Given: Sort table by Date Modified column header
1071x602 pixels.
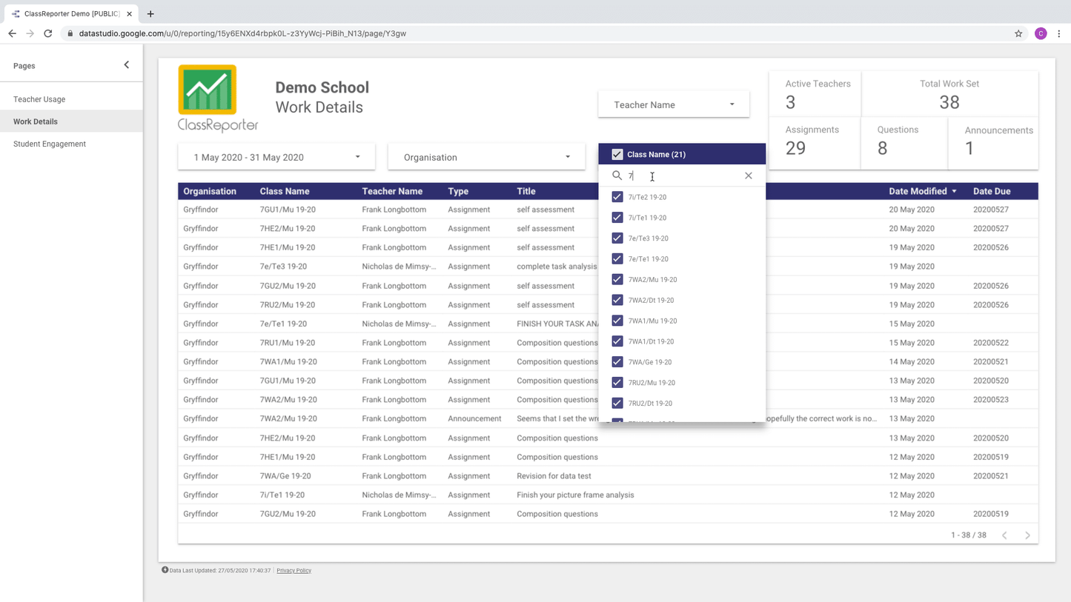Looking at the screenshot, I should 918,191.
